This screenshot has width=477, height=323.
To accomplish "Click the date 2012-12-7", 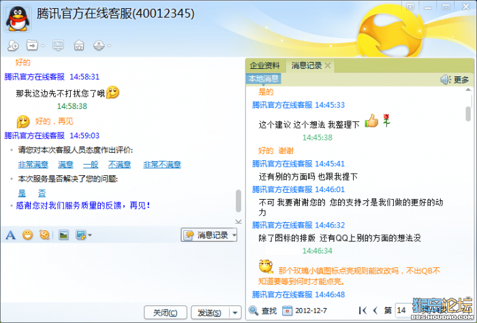I will (311, 311).
